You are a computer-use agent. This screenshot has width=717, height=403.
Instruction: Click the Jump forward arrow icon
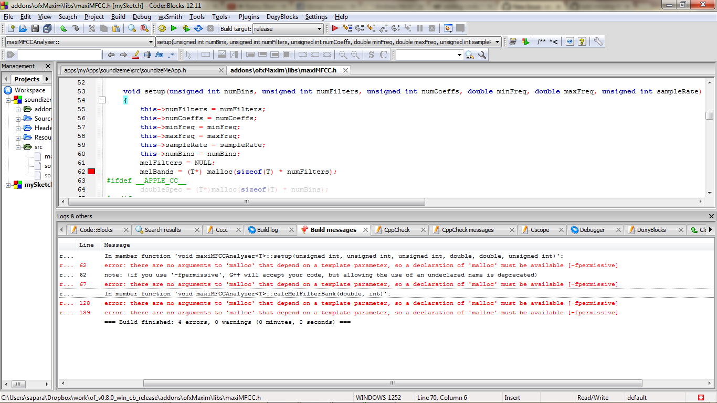(123, 55)
